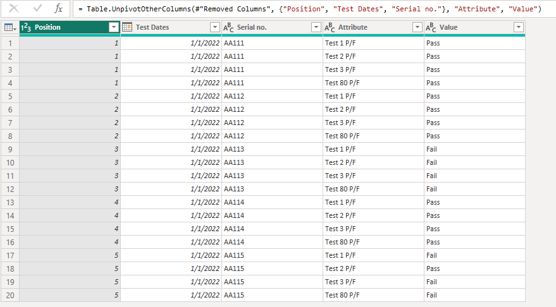Click the whole number type icon for Position
This screenshot has width=556, height=307.
click(x=26, y=27)
